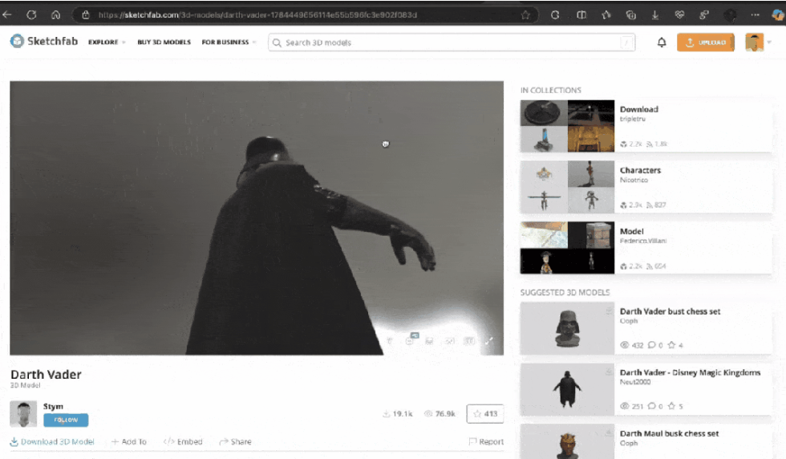Viewport: 786px width, 459px height.
Task: Click the orange Upload button
Action: [x=706, y=43]
